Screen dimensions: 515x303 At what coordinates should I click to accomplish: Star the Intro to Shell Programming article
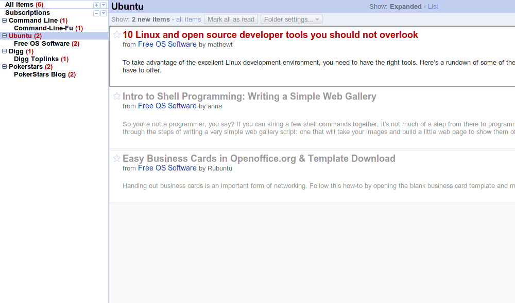point(116,96)
